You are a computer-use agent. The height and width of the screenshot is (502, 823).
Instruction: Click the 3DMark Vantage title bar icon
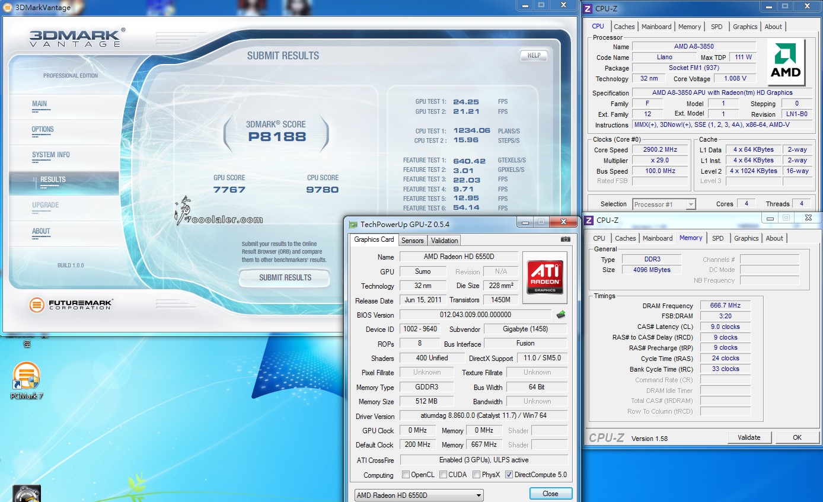[x=7, y=7]
